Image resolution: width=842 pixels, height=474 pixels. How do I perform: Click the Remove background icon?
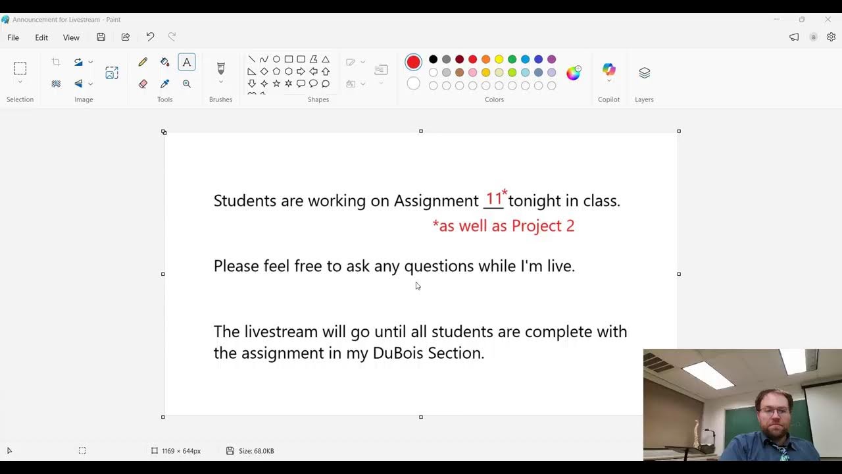[56, 84]
